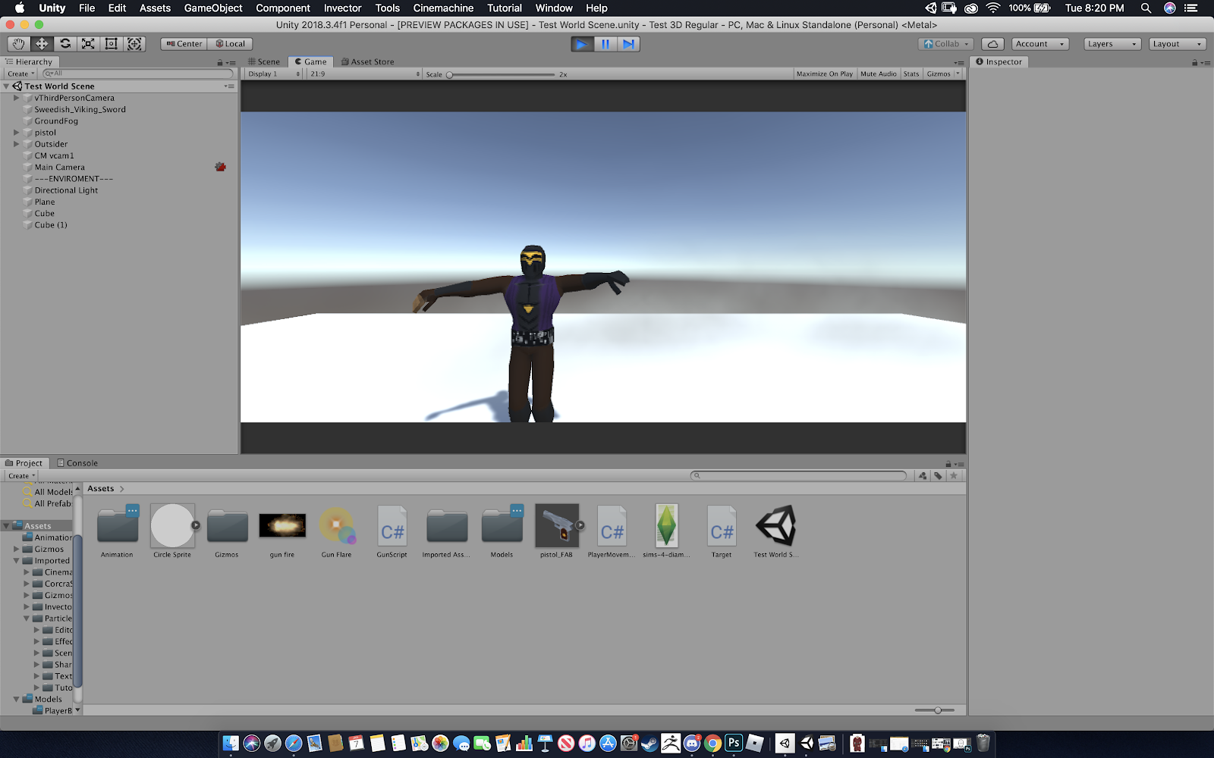This screenshot has height=758, width=1214.
Task: Click Search by Label icon in Project
Action: [939, 476]
